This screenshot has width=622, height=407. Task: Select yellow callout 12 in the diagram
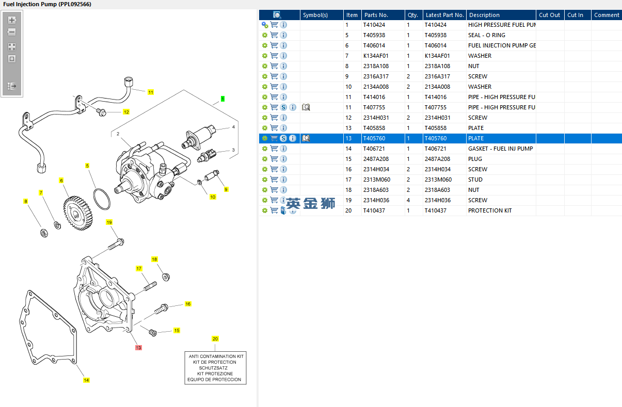tap(126, 112)
